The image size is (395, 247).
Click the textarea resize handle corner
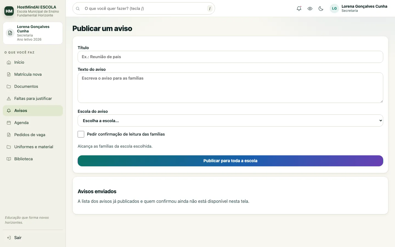point(381,101)
